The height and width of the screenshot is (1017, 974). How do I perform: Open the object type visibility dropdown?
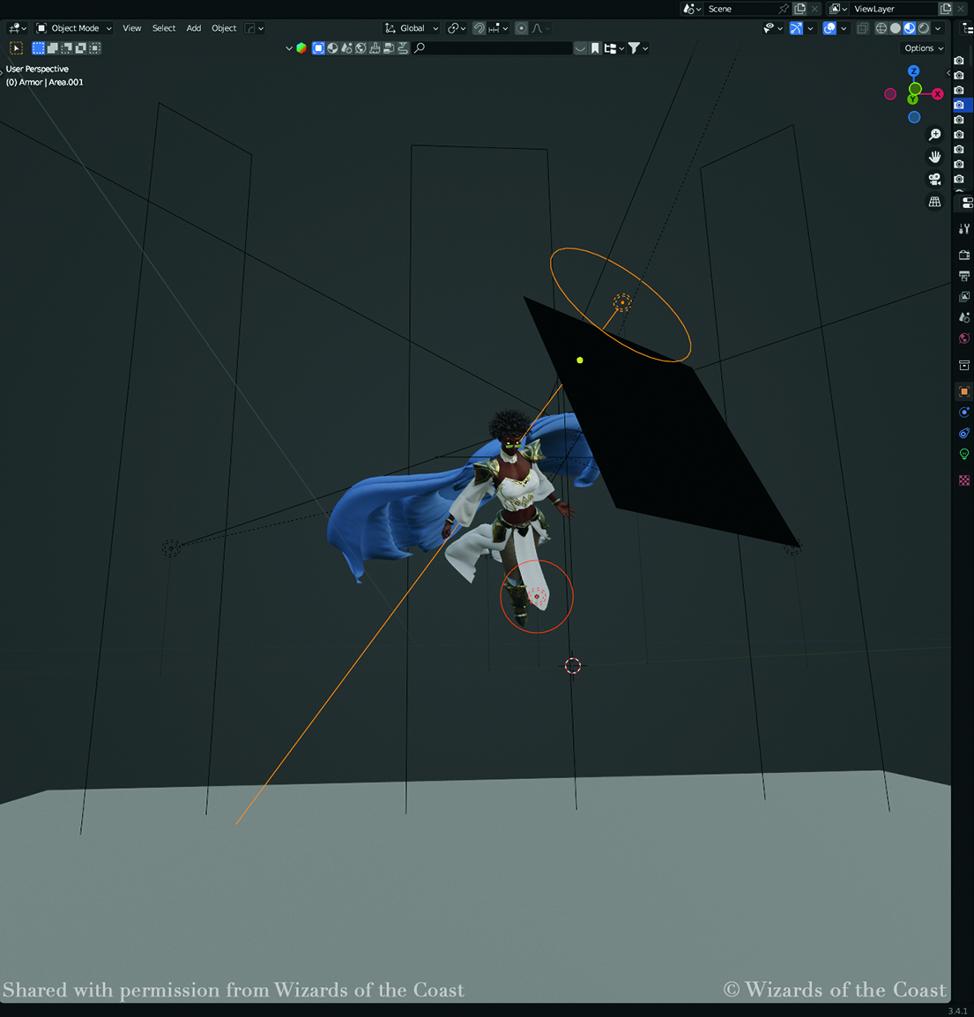[773, 28]
